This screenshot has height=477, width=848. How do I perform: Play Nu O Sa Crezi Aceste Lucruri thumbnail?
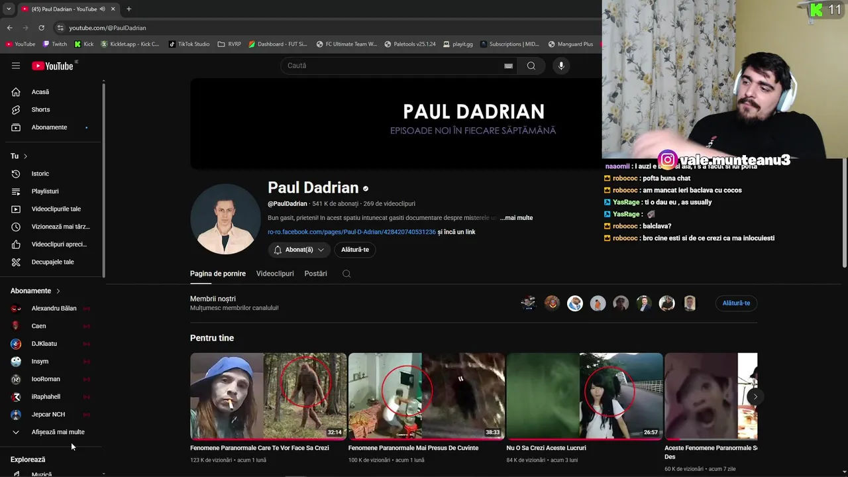585,396
